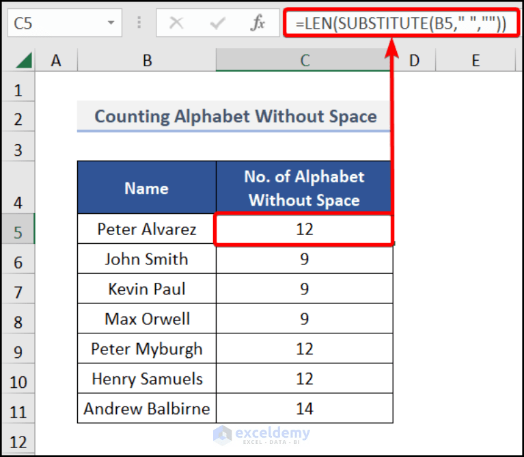Select the count cell for Kevin Paul
524x457 pixels.
[x=304, y=289]
